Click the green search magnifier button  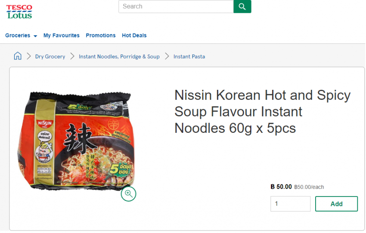(x=242, y=6)
